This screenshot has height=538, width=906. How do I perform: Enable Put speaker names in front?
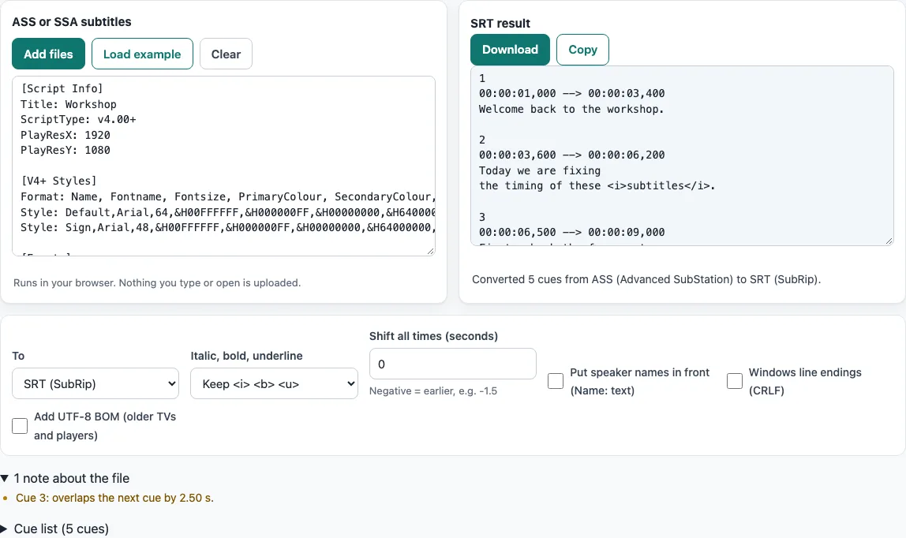click(x=556, y=381)
